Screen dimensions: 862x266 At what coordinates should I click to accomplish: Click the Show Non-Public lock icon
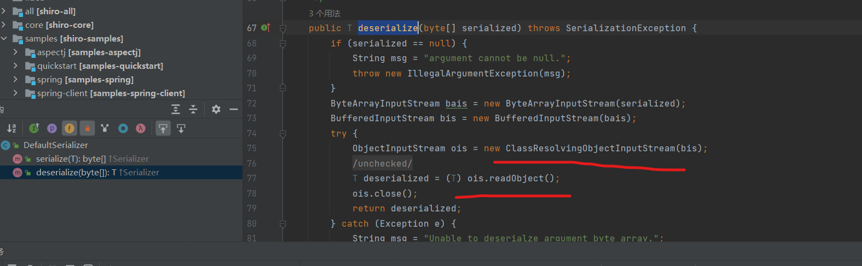tap(87, 128)
